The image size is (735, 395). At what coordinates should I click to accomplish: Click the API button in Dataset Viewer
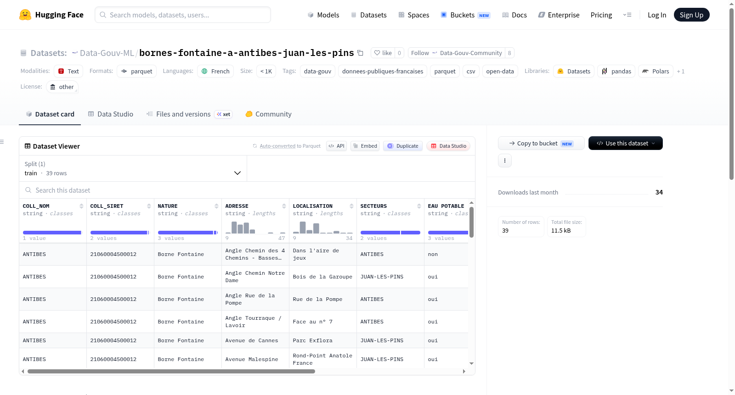[336, 146]
